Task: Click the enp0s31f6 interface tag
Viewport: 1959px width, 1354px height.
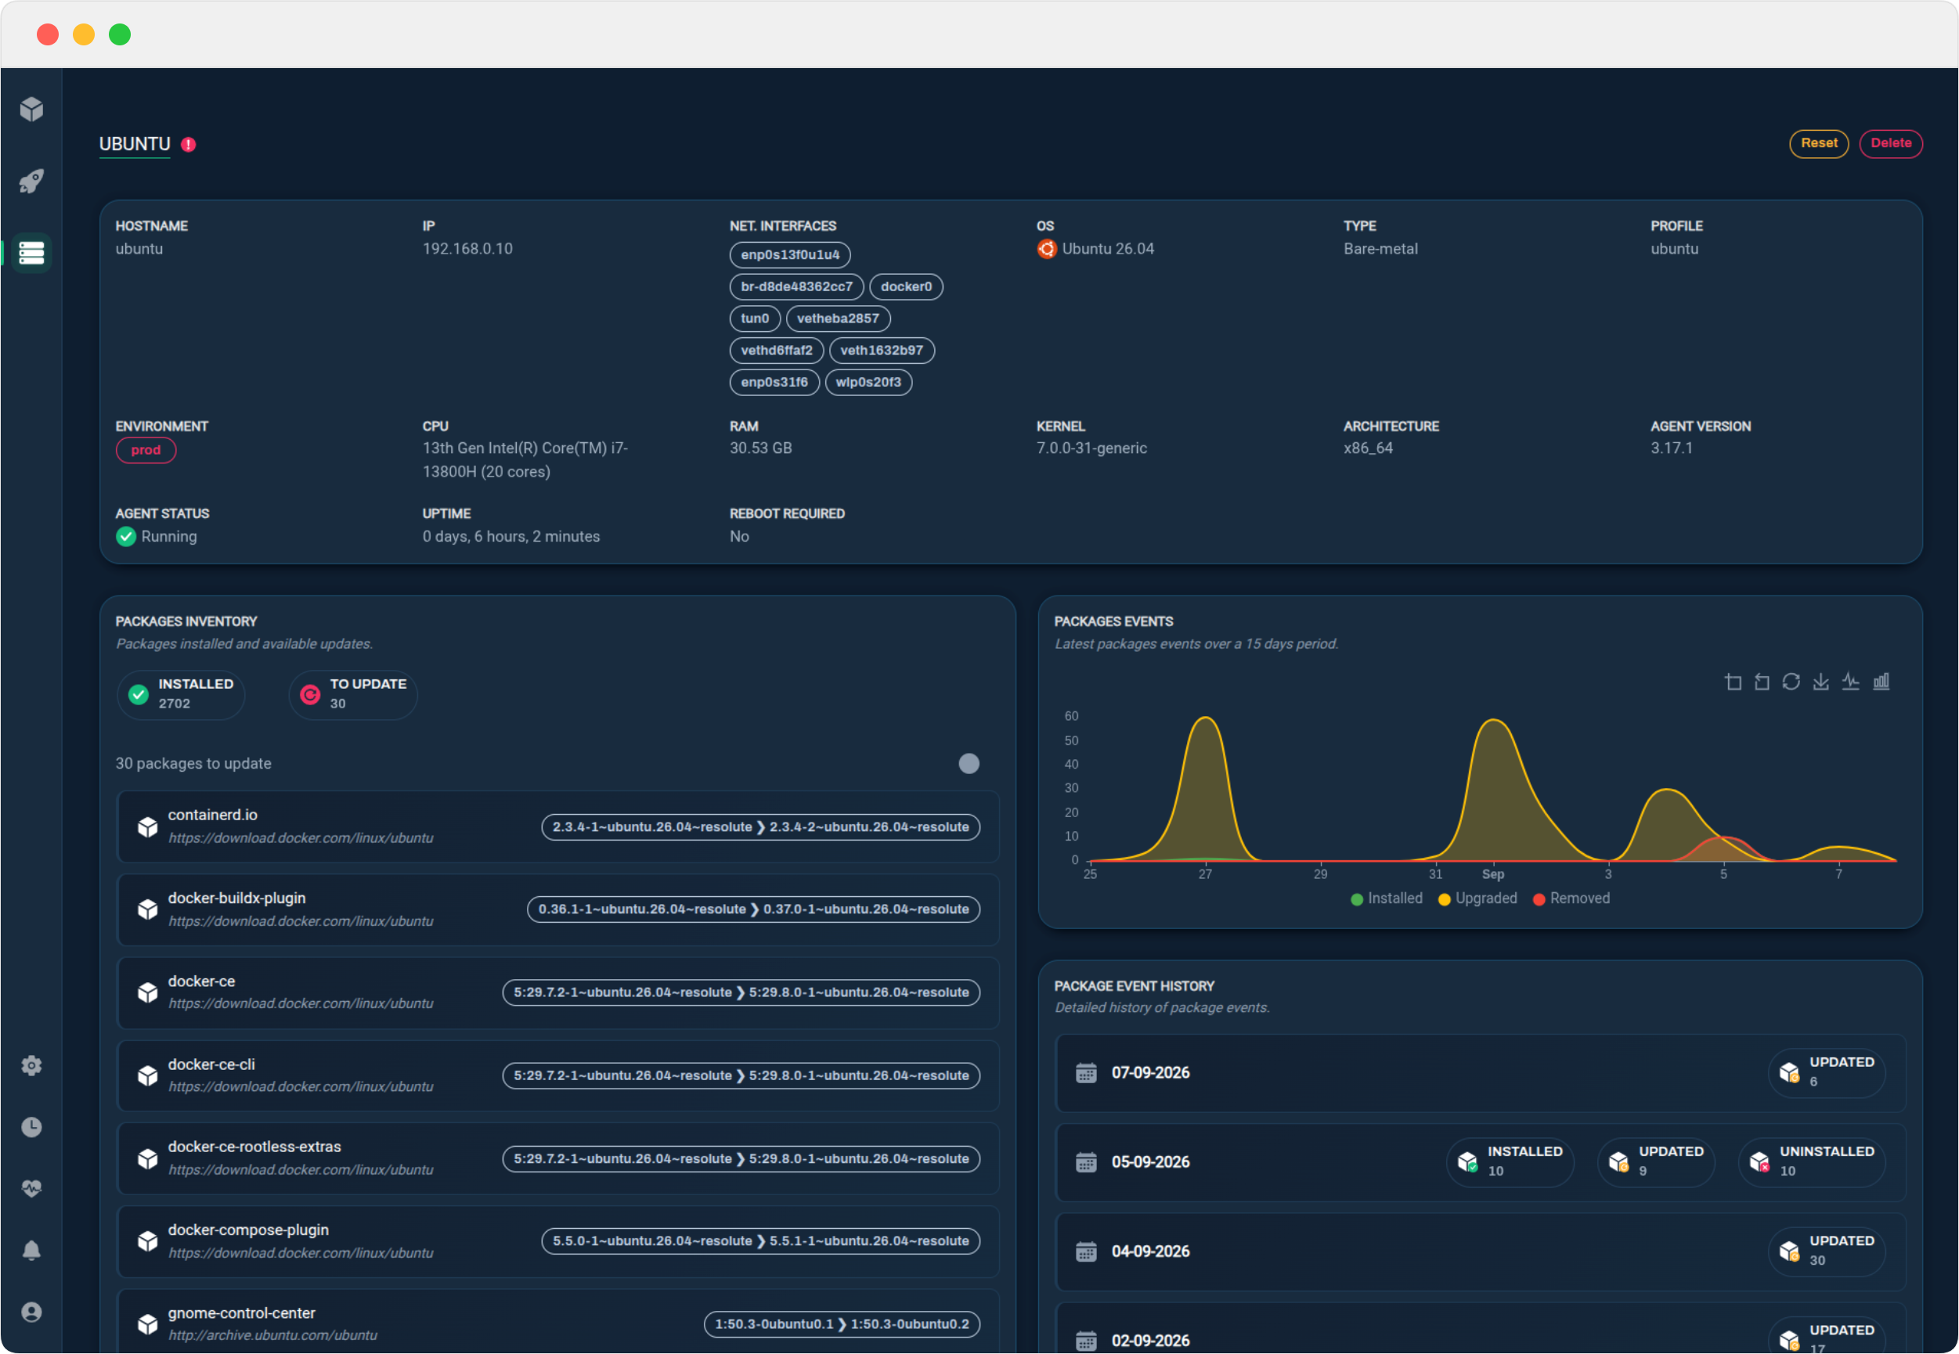Action: coord(774,382)
